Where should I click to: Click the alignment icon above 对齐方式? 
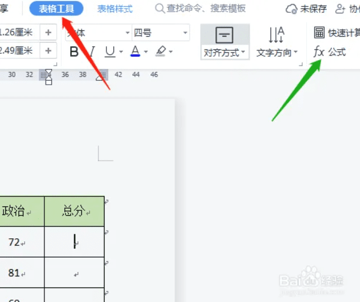tap(224, 35)
